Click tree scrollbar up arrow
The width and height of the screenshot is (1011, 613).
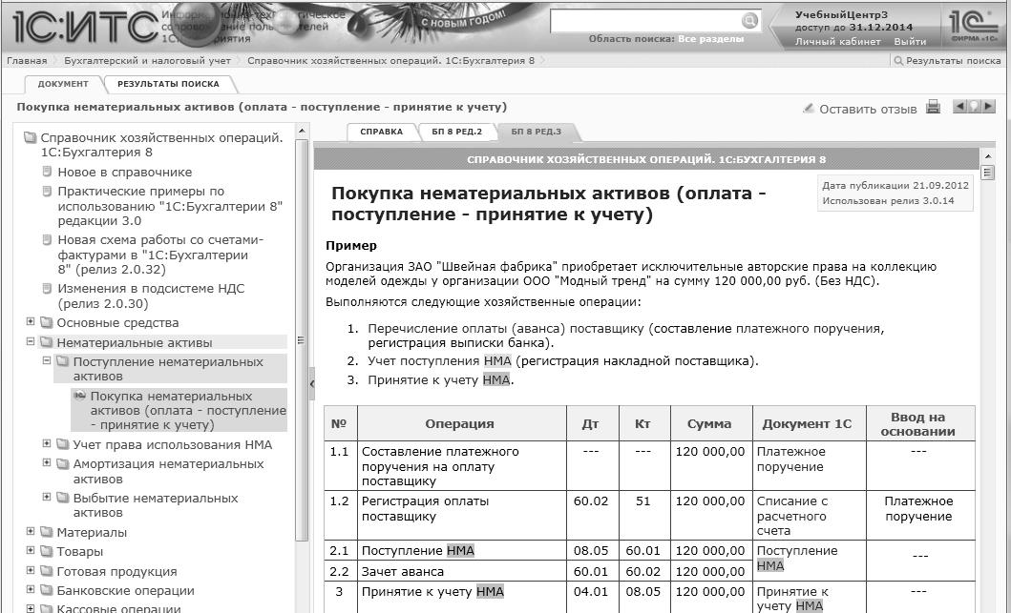click(301, 131)
